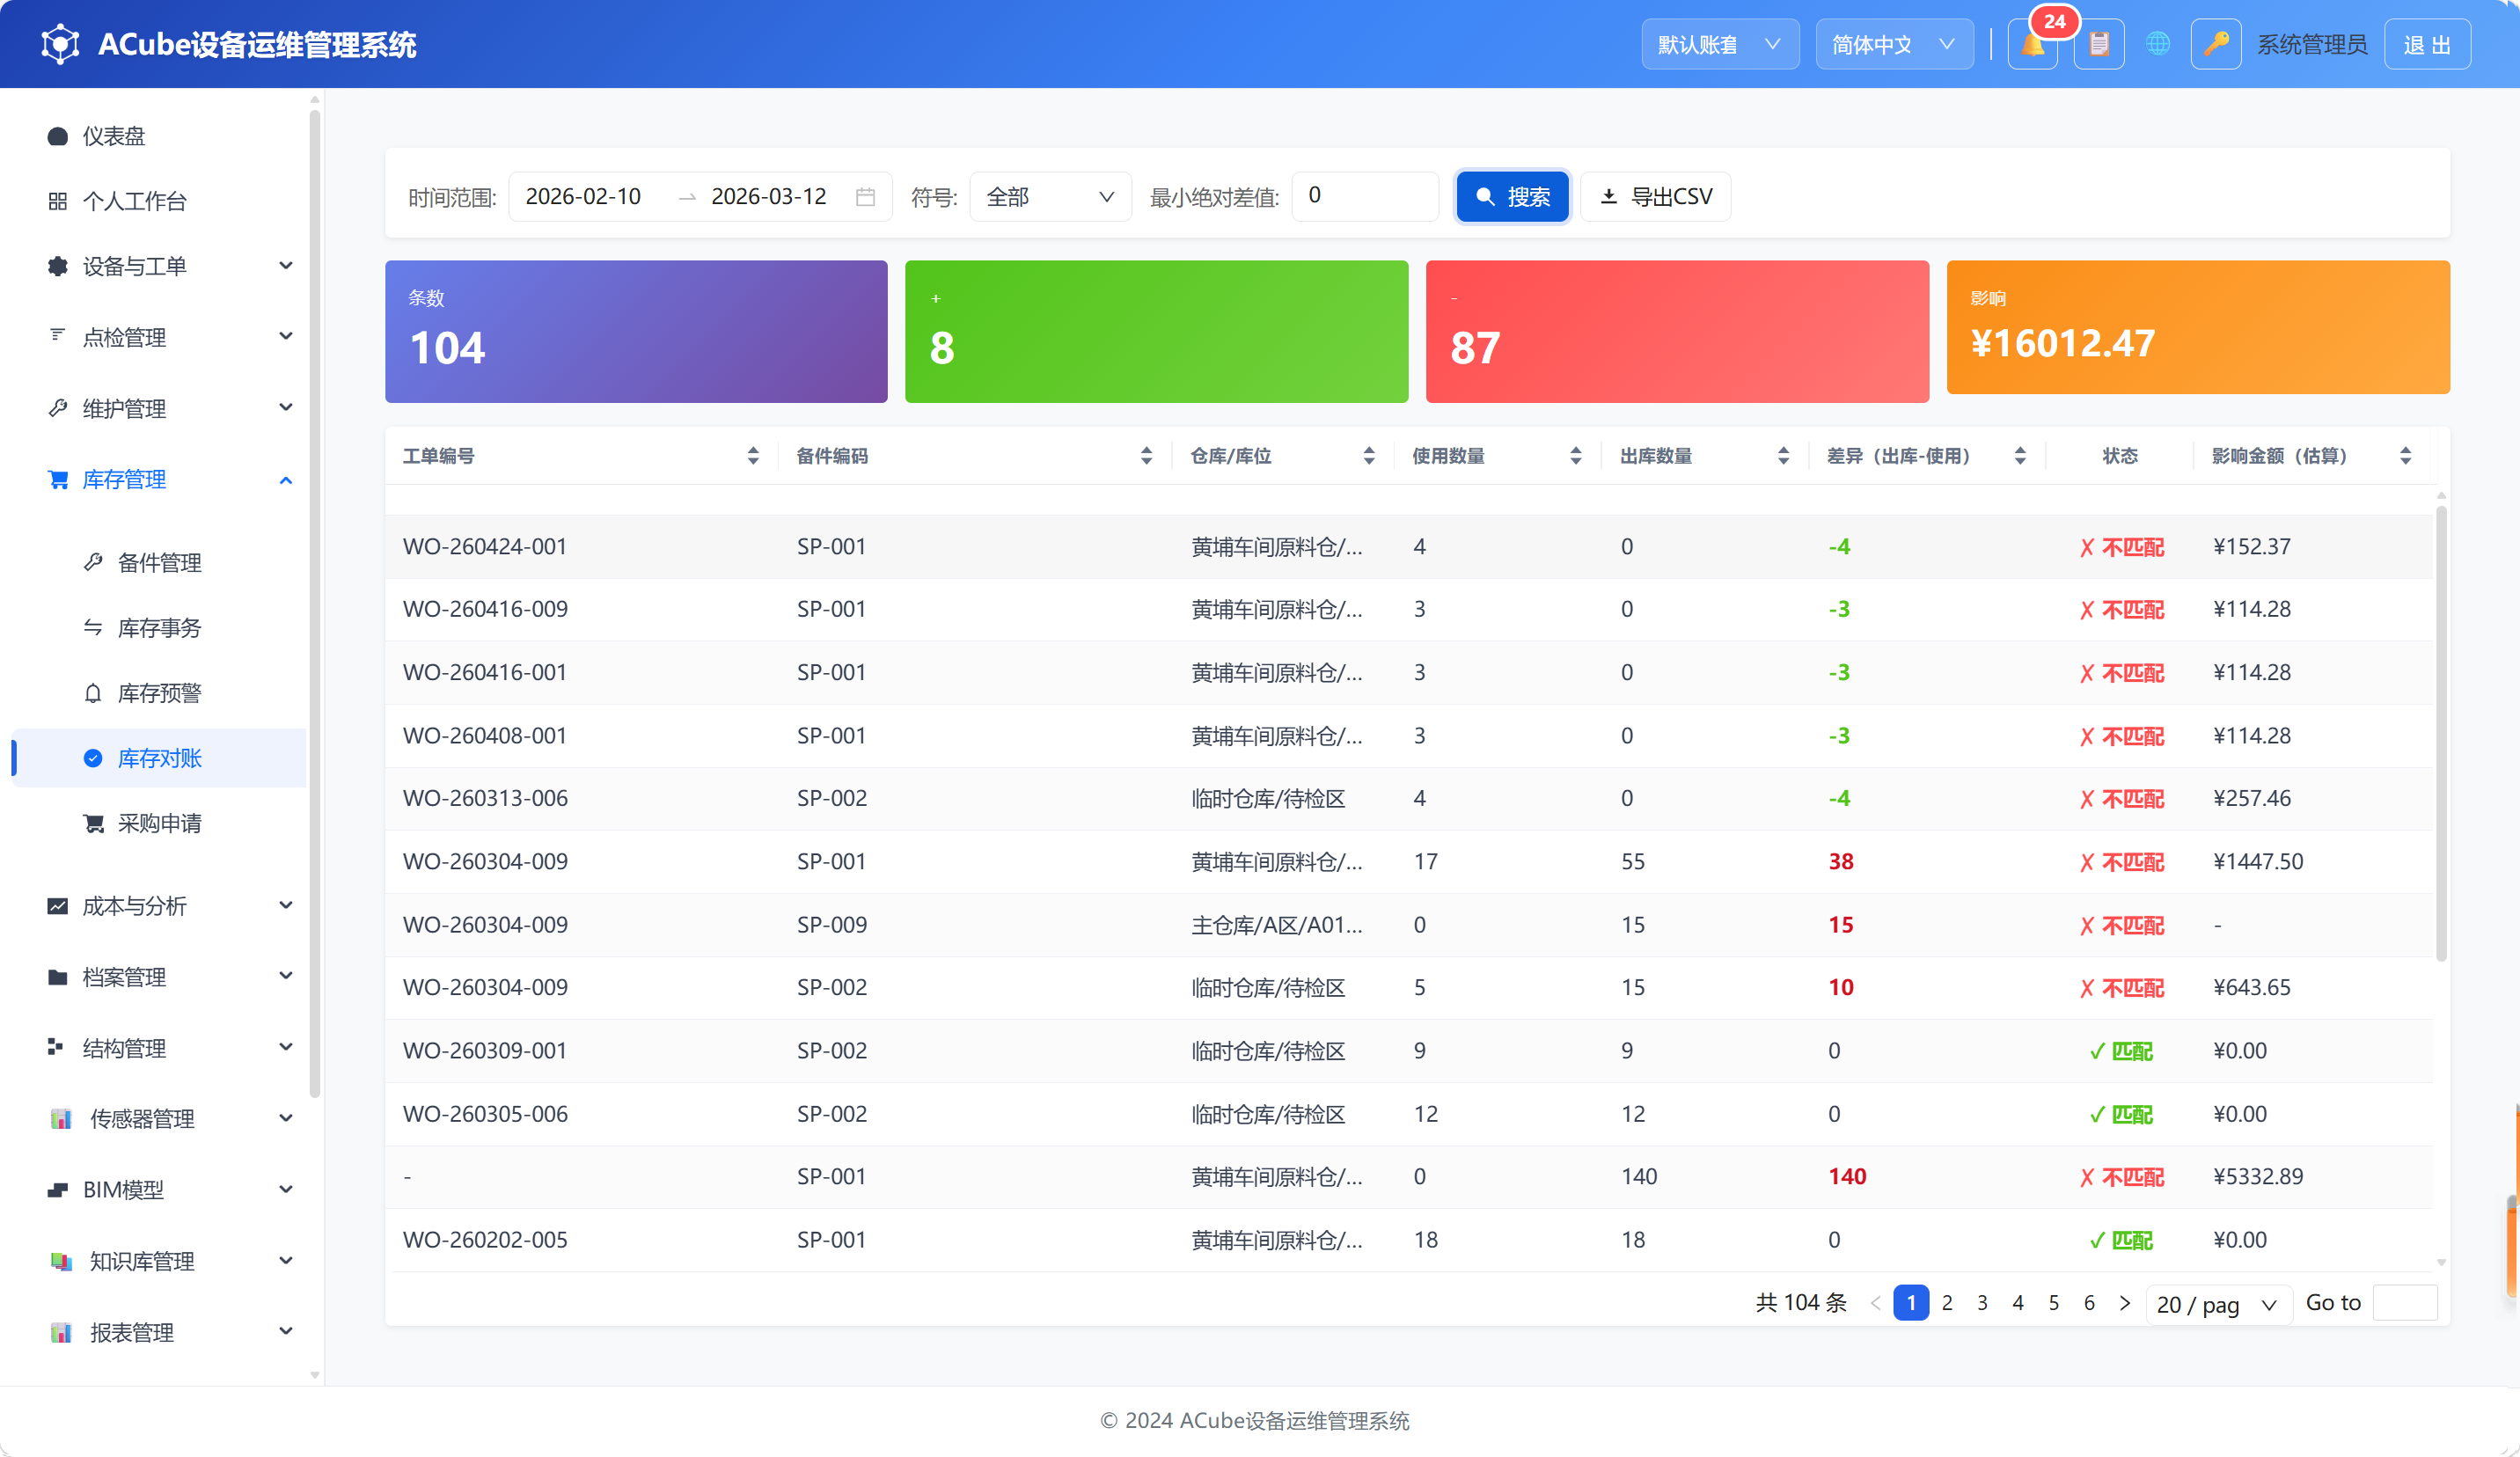Open 采购申请 submenu item

coord(160,823)
